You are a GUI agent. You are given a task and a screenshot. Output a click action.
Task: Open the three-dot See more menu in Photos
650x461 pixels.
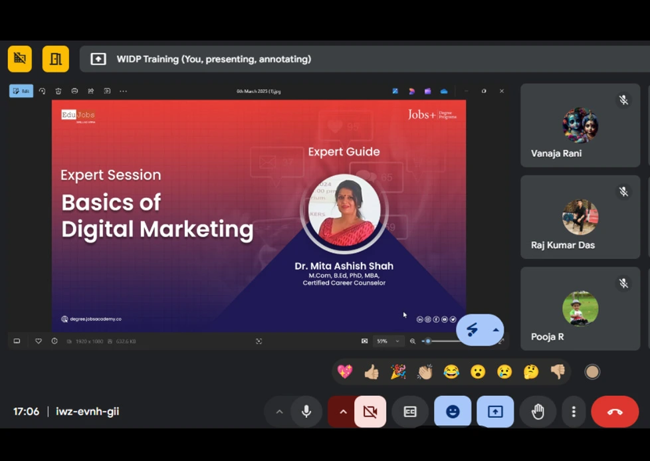pyautogui.click(x=123, y=91)
